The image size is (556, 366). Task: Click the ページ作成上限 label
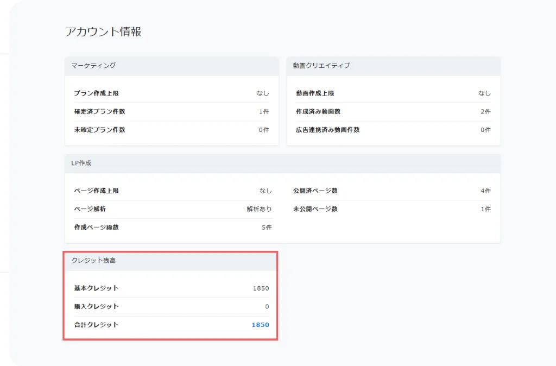pos(96,191)
